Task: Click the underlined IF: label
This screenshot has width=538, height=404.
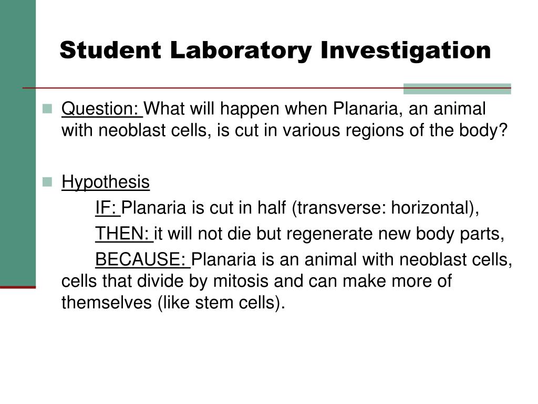Action: click(108, 208)
